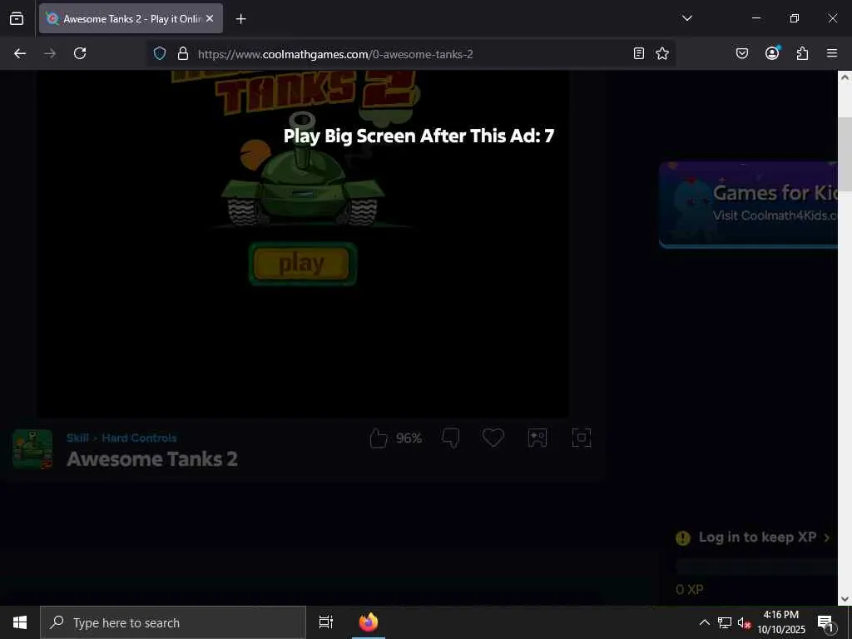Open the extensions panel
This screenshot has height=639, width=852.
[x=802, y=53]
